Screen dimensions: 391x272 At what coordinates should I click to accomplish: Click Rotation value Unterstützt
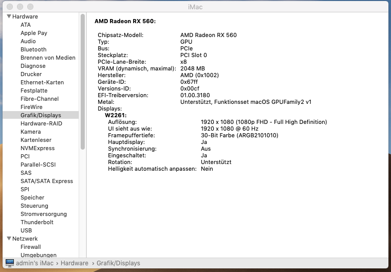click(216, 162)
